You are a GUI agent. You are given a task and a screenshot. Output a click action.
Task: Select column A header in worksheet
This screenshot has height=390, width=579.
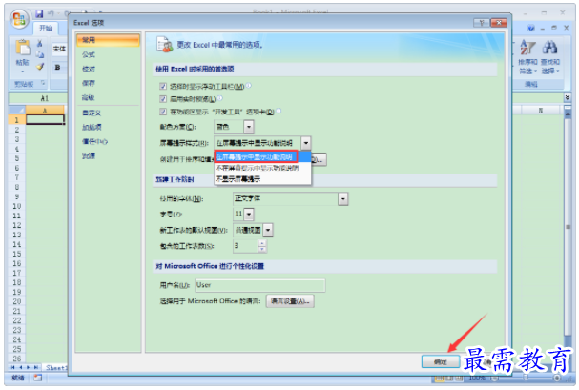[45, 111]
